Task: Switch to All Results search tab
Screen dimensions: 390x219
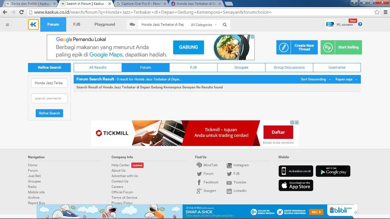Action: [98, 68]
